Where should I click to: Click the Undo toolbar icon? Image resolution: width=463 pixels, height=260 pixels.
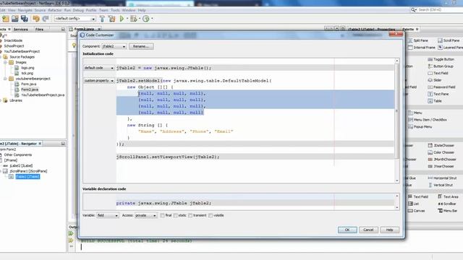coord(36,19)
